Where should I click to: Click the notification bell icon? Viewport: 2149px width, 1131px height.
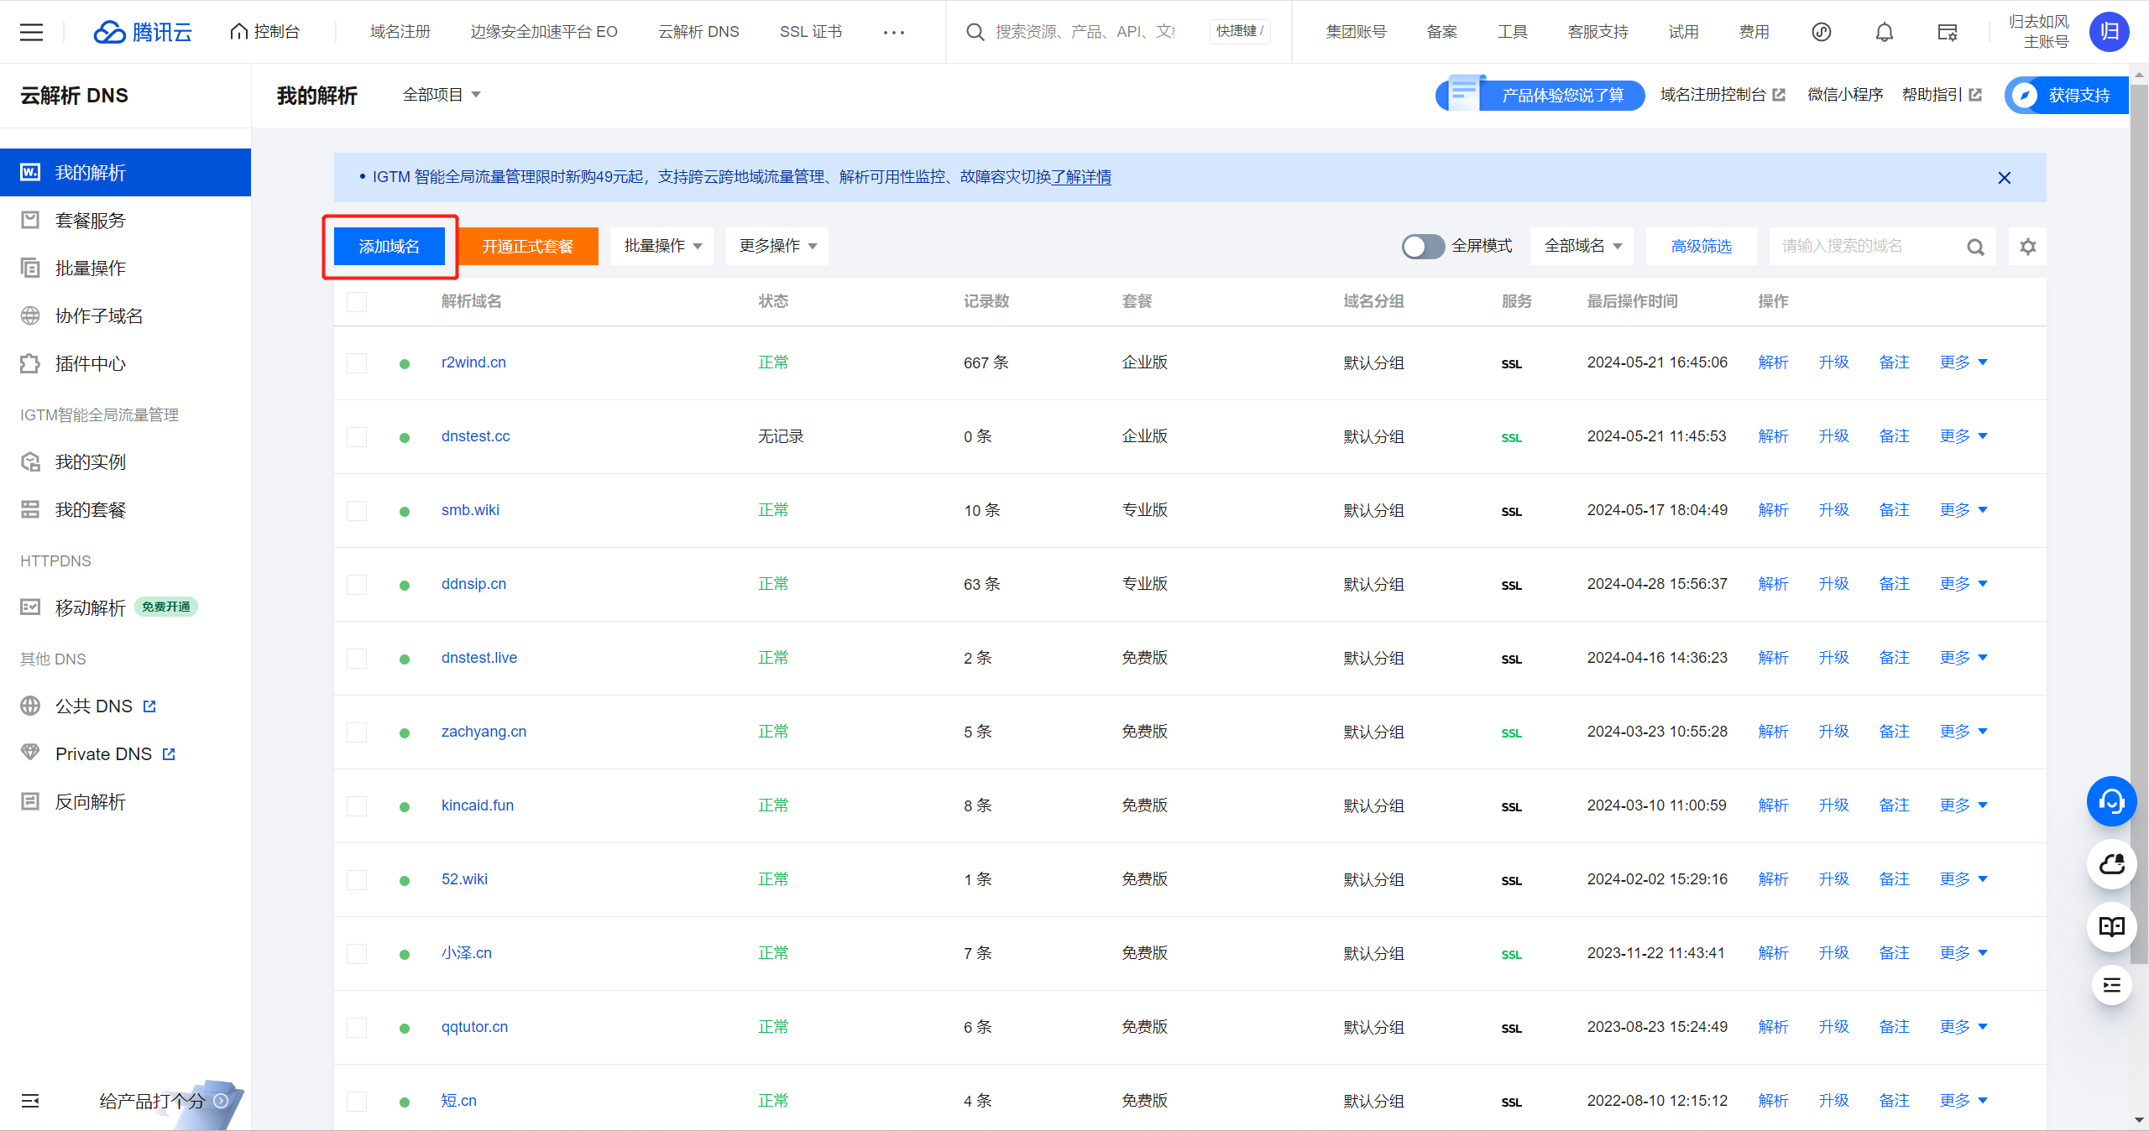(1884, 32)
